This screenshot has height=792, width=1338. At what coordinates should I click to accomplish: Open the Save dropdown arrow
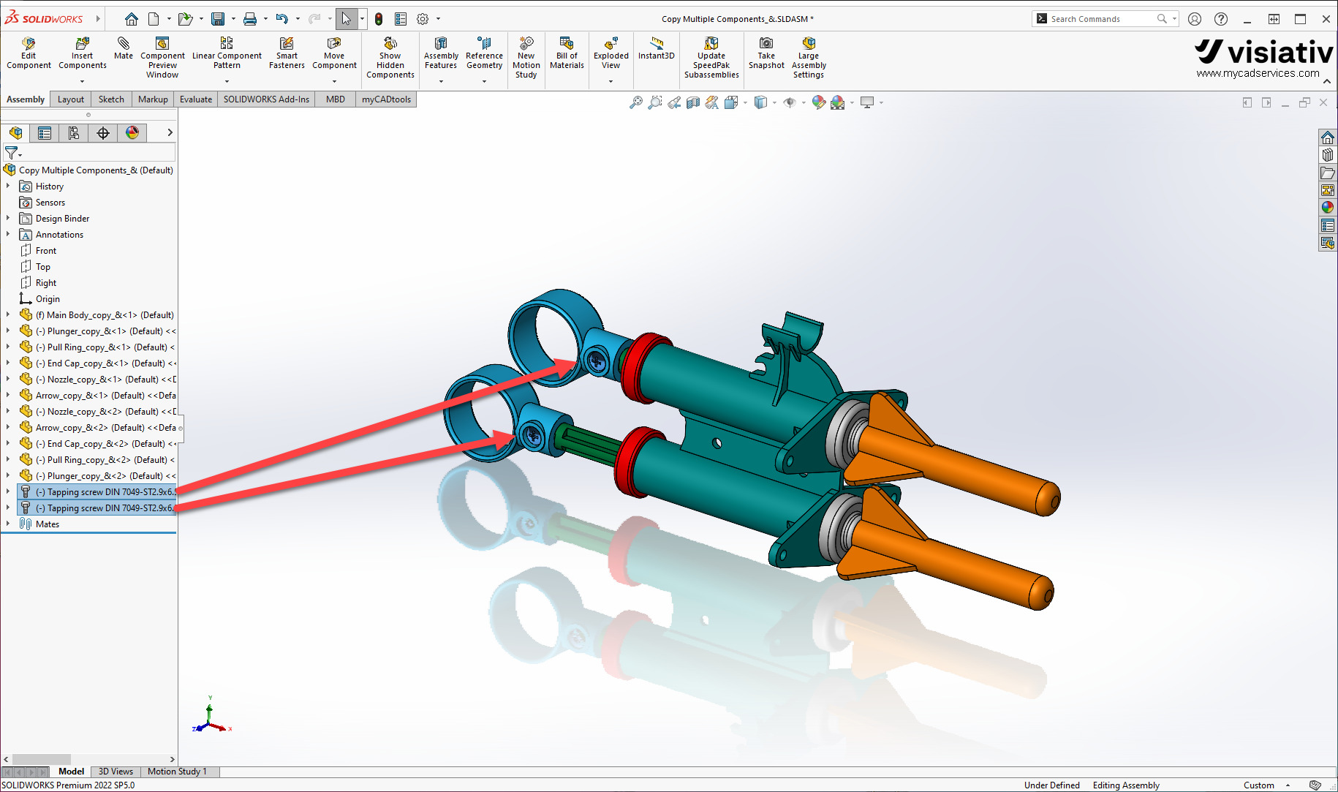pos(233,19)
